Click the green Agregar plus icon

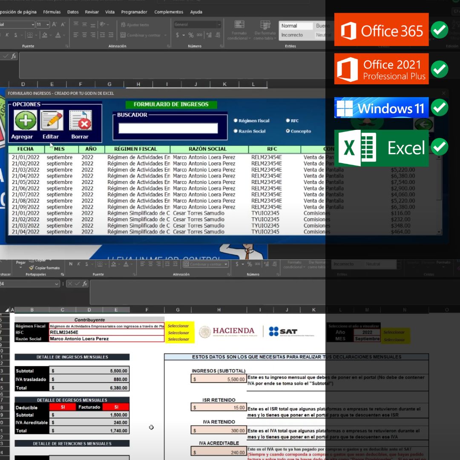(x=26, y=120)
